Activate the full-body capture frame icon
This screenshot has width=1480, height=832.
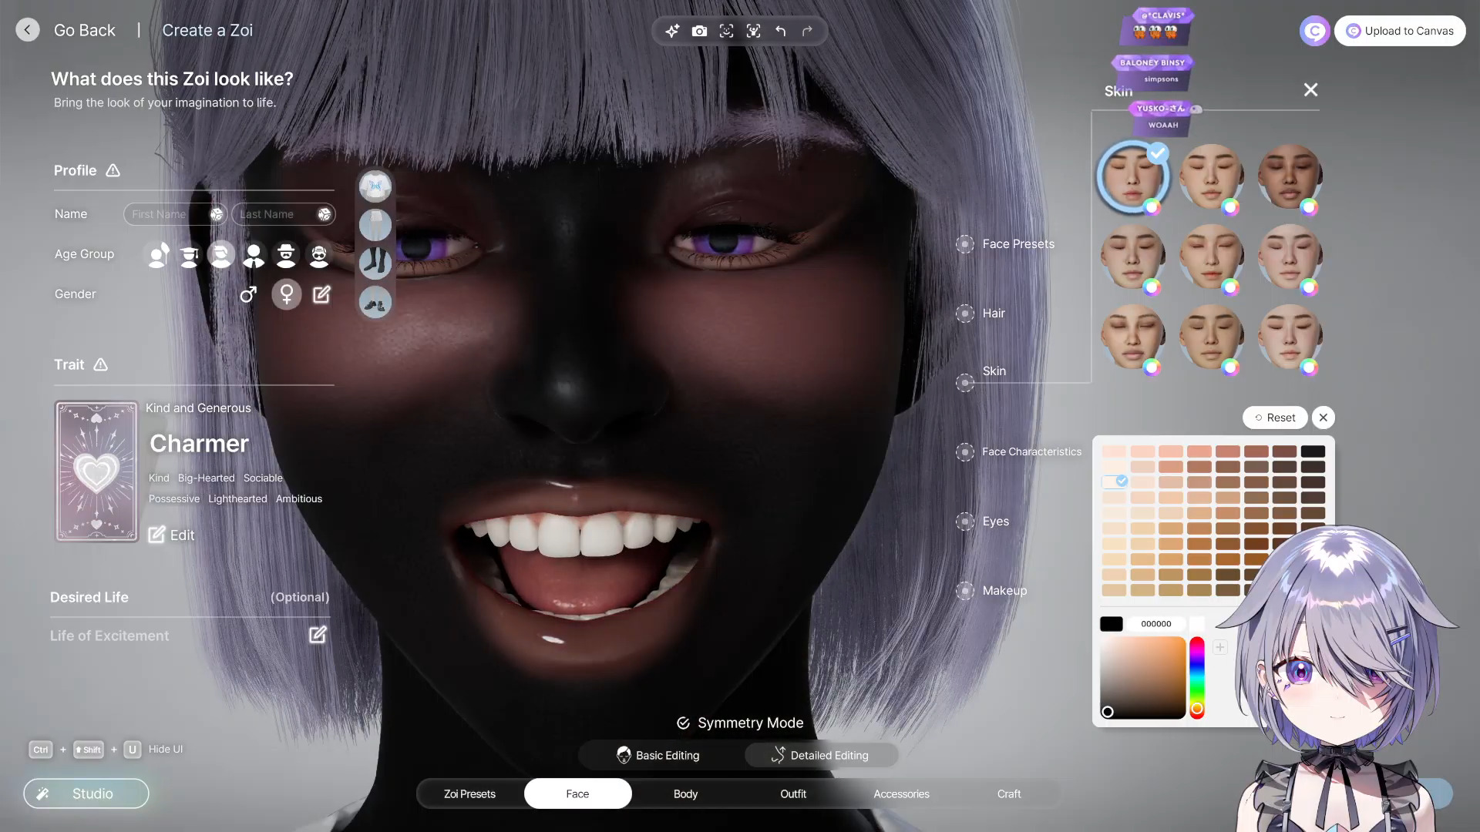(x=753, y=31)
